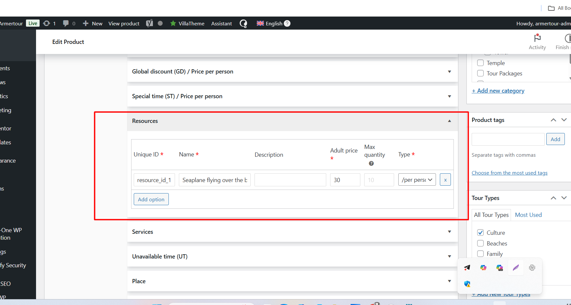Image resolution: width=571 pixels, height=305 pixels.
Task: Click the Max quantity help icon
Action: click(371, 164)
